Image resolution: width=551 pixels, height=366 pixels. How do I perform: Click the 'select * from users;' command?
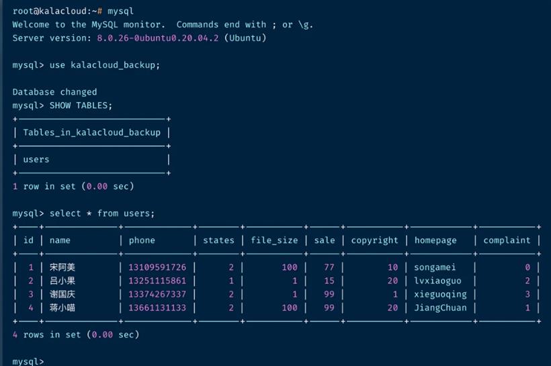coord(102,214)
